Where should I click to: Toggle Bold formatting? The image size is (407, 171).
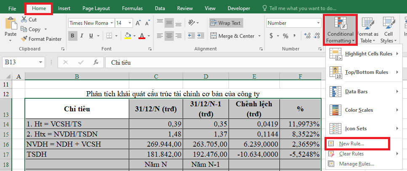(72, 36)
